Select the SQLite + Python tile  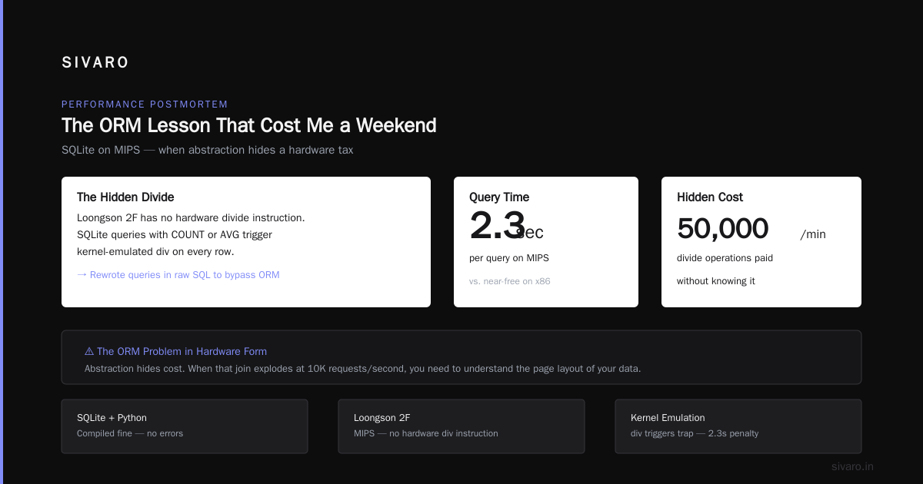pyautogui.click(x=185, y=426)
